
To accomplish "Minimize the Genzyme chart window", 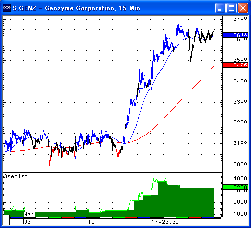I will [220, 8].
